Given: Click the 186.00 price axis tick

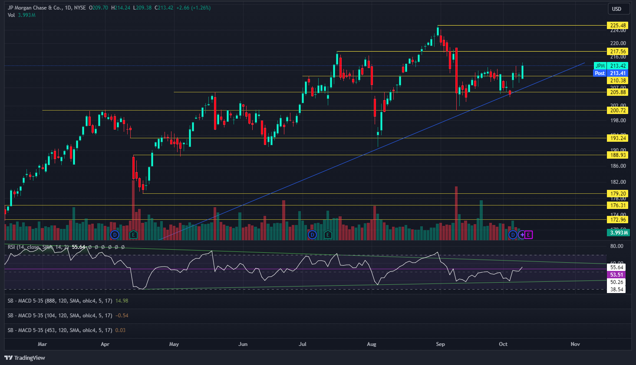Looking at the screenshot, I should [x=618, y=166].
